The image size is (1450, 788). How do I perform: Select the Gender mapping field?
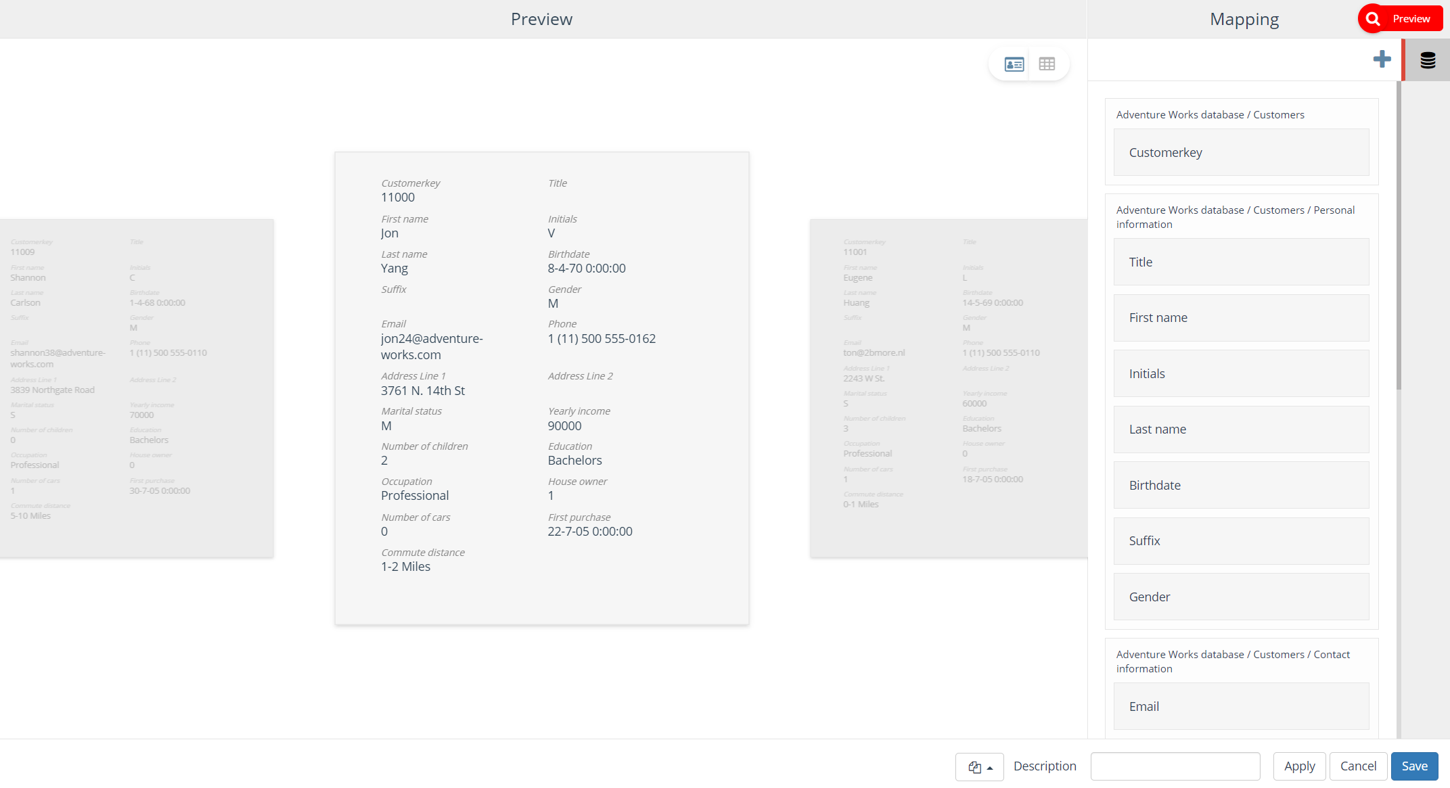[1241, 597]
